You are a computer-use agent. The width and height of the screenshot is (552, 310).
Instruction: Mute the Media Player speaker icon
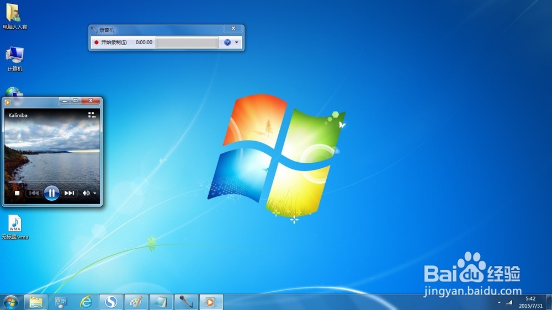86,193
